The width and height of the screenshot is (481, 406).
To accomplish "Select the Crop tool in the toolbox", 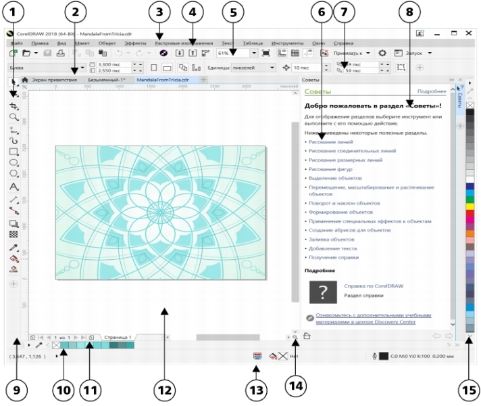I will pos(14,106).
